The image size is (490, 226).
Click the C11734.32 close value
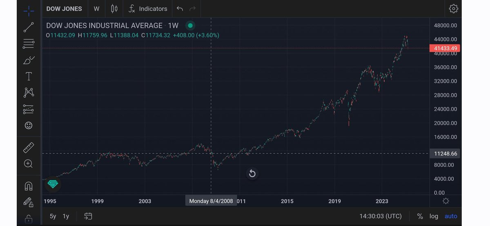(156, 35)
